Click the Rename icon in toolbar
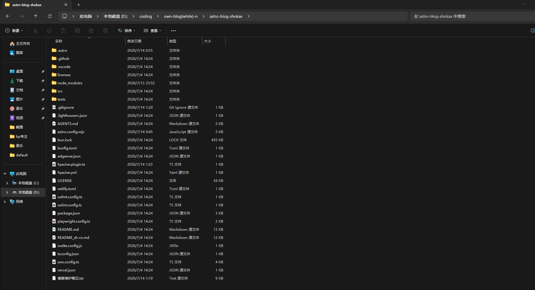The width and height of the screenshot is (535, 290). coord(77,31)
